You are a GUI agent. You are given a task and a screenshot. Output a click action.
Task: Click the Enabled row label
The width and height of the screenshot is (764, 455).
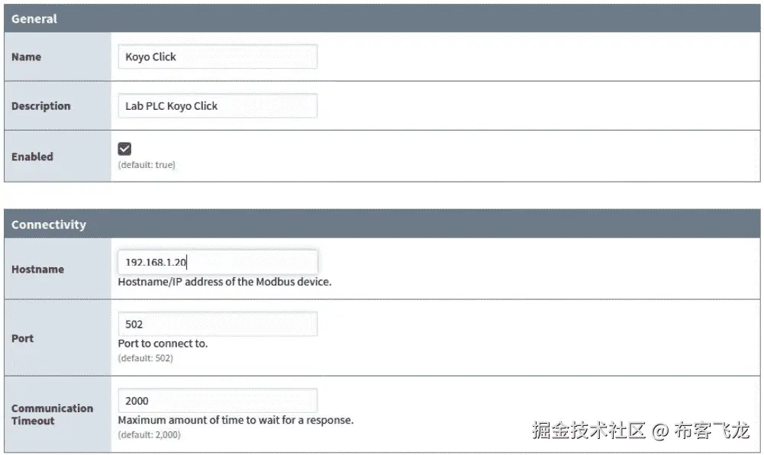point(32,157)
